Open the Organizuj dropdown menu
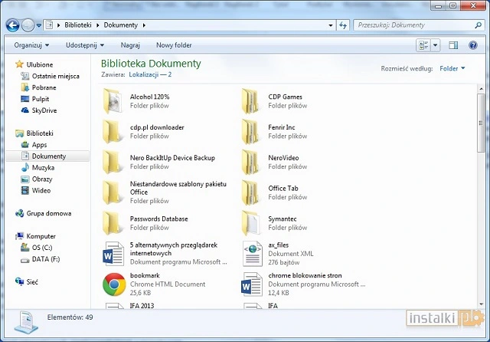 click(x=31, y=45)
